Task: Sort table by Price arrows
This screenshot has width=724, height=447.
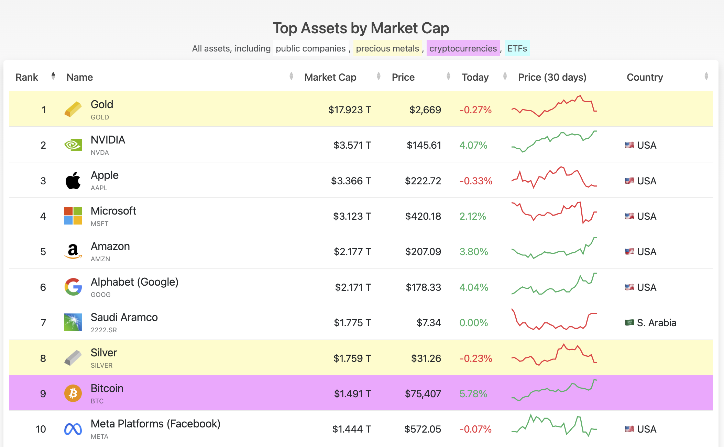Action: click(448, 76)
